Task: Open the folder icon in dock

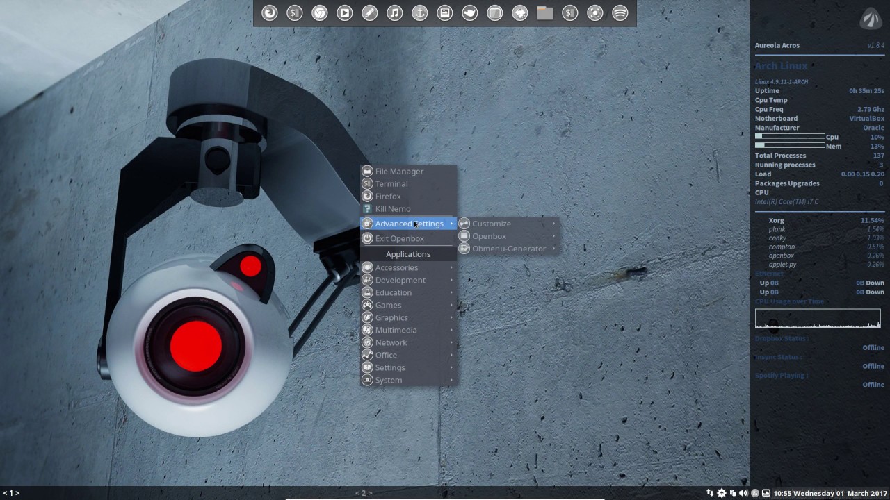Action: pos(544,12)
